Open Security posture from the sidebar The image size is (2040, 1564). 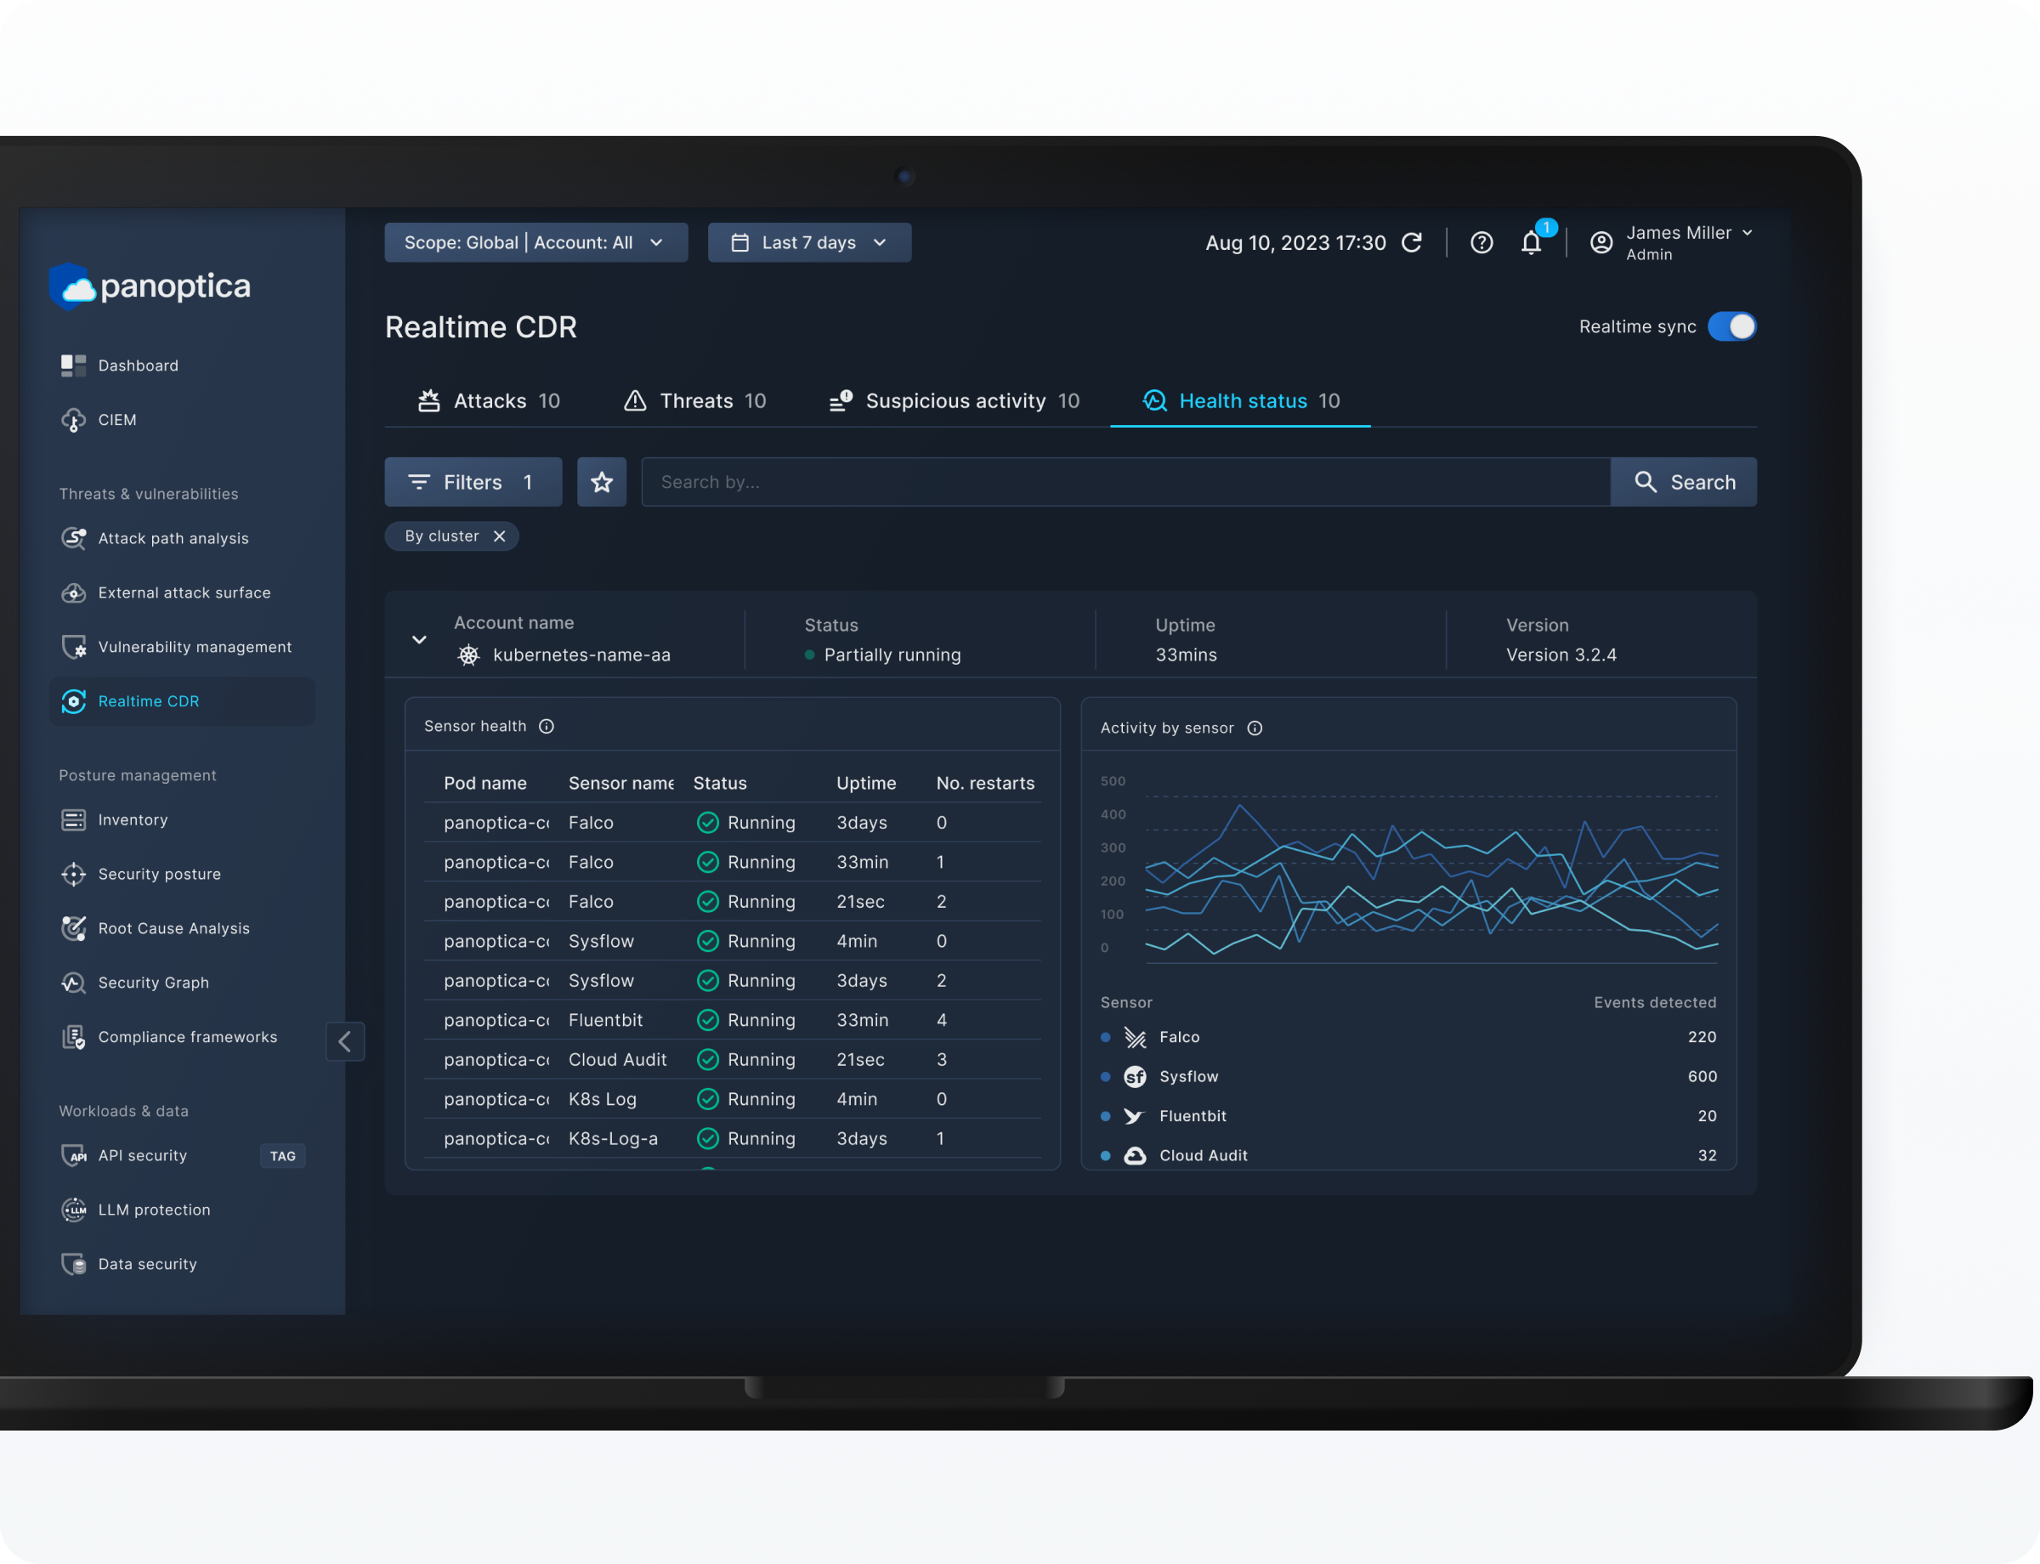tap(160, 874)
